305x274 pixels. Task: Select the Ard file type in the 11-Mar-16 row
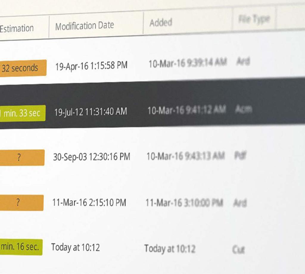(x=240, y=203)
